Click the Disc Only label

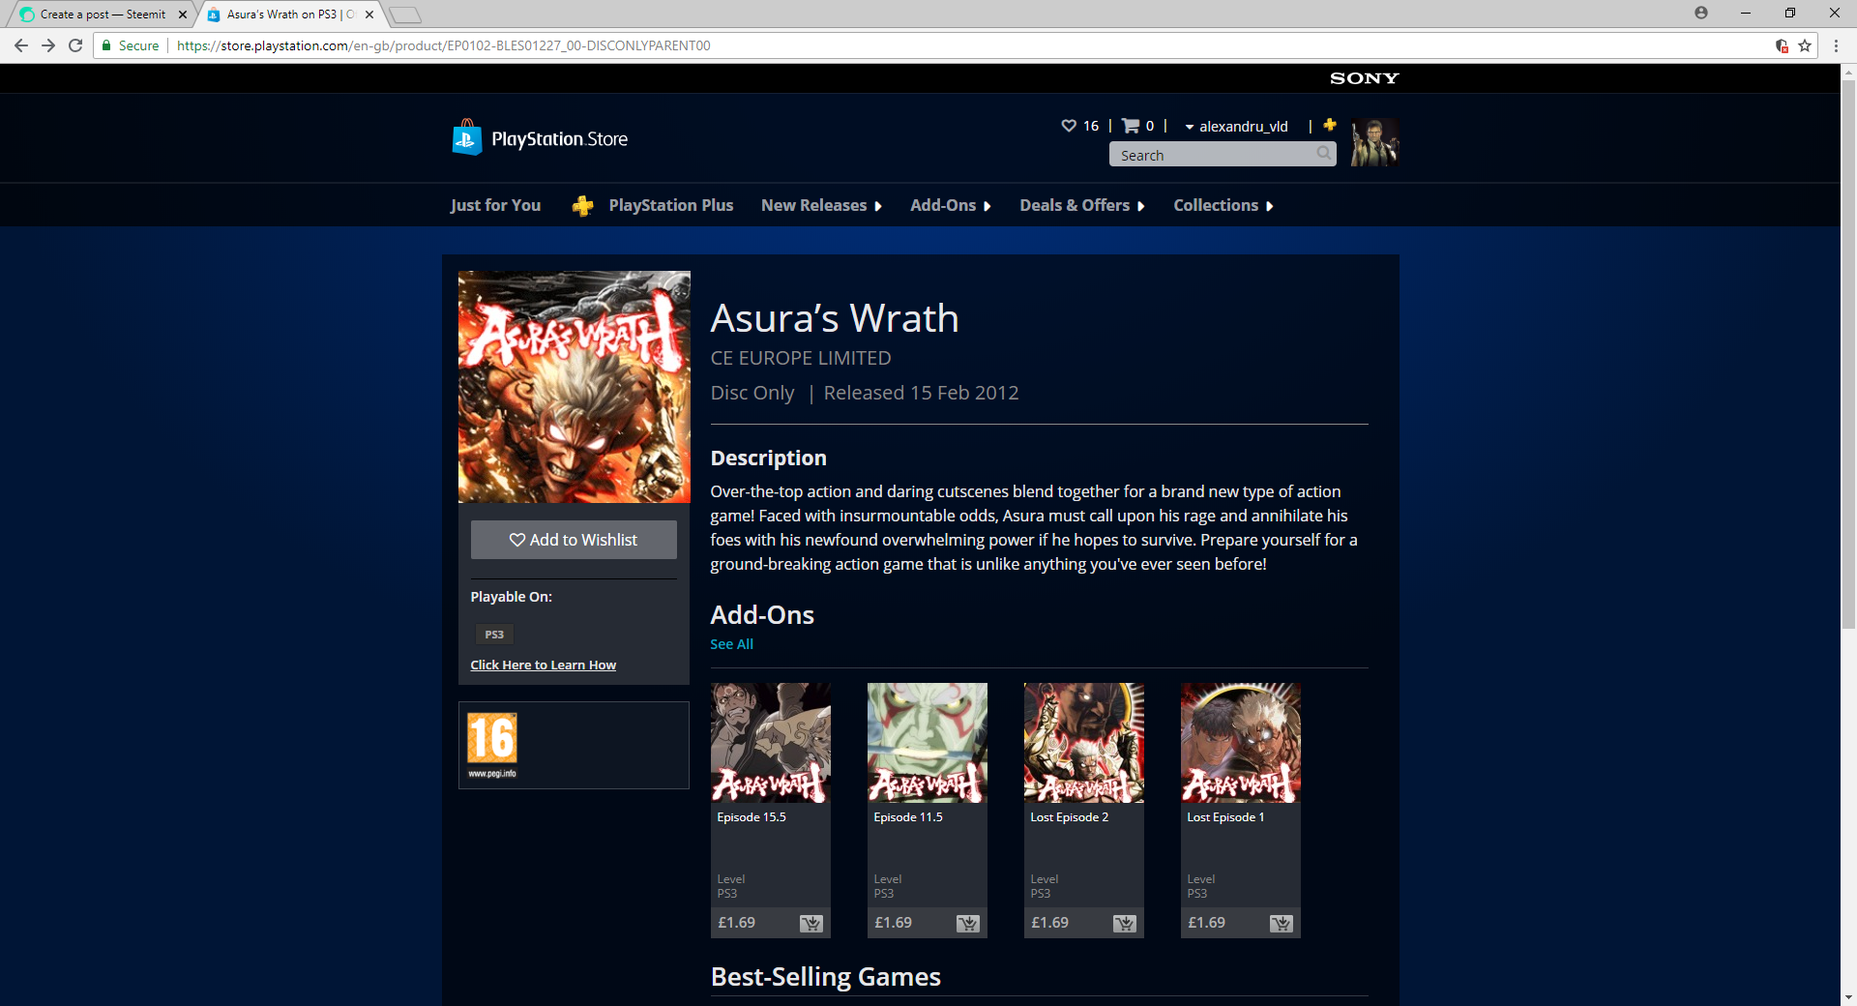(752, 393)
